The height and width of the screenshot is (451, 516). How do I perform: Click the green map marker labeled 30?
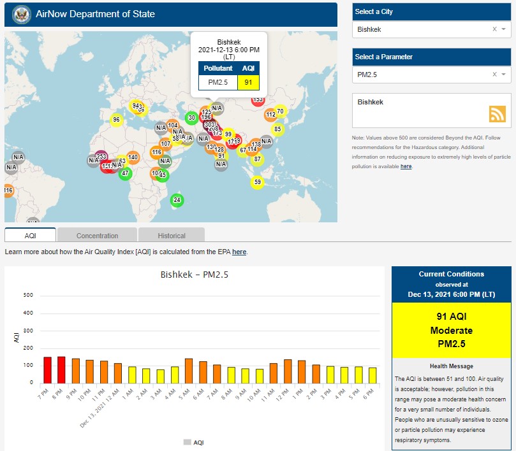(191, 117)
